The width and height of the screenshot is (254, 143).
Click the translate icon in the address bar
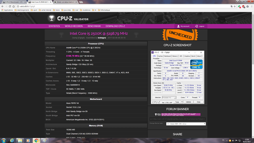(231, 6)
